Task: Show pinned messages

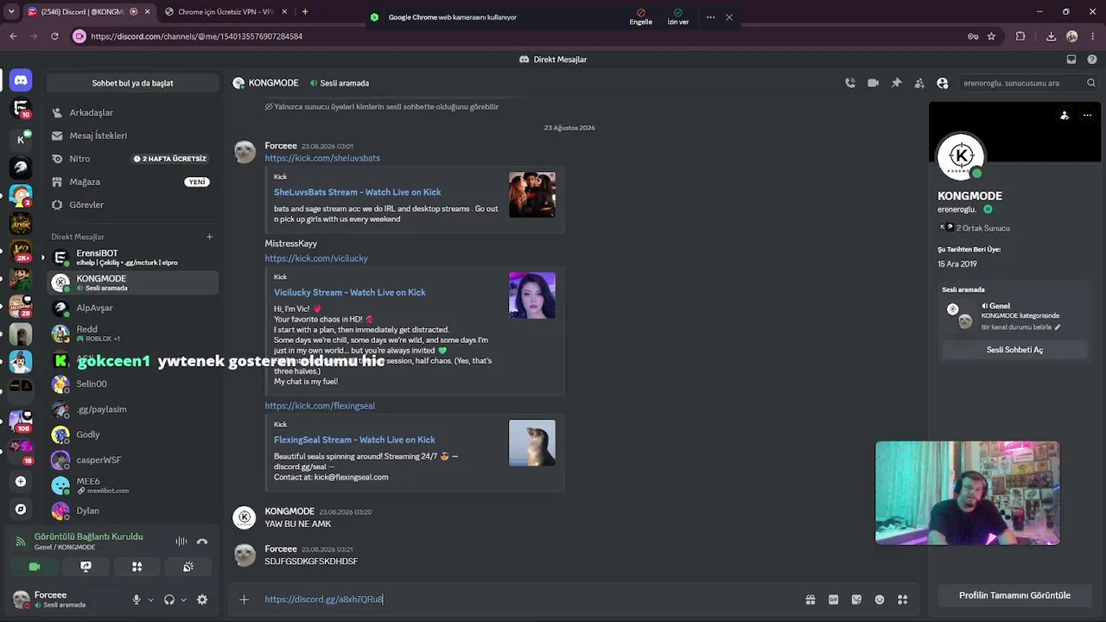Action: (896, 83)
